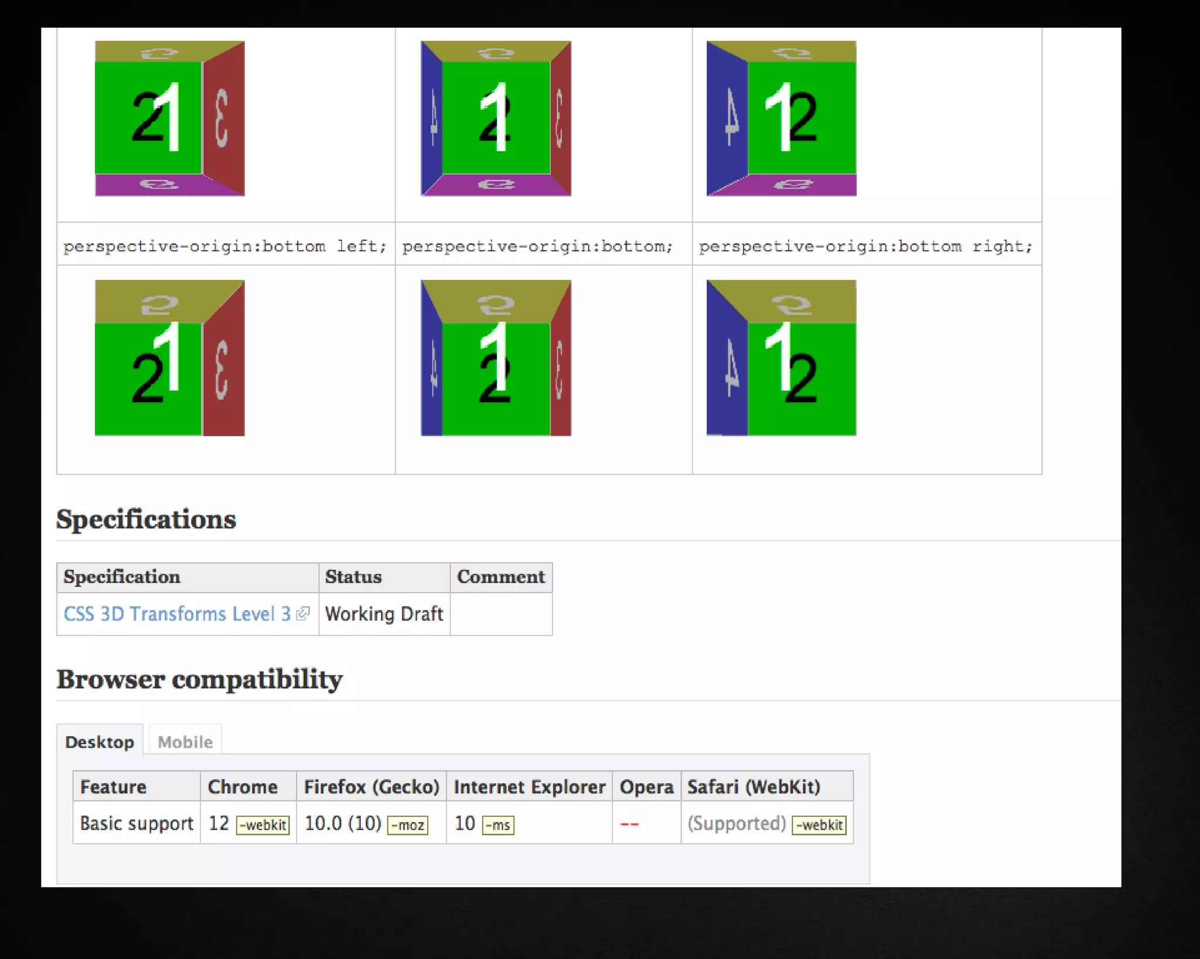This screenshot has width=1200, height=959.
Task: Switch to the Mobile compatibility tab
Action: (185, 742)
